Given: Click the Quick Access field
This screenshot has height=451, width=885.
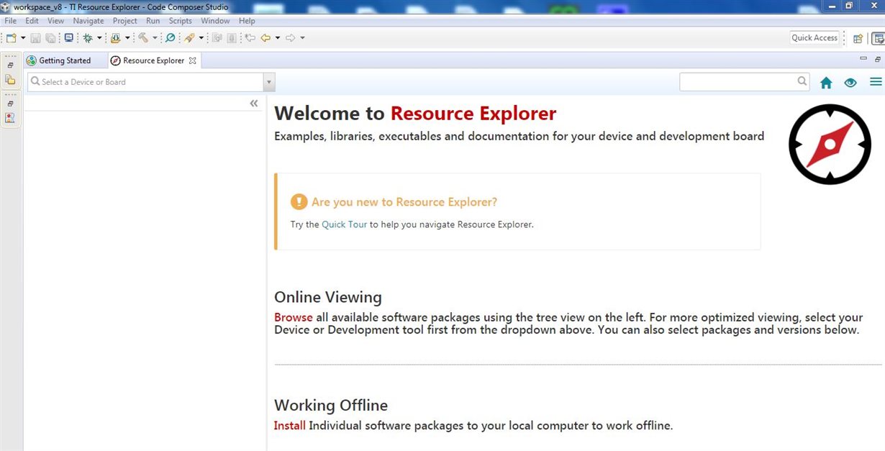Looking at the screenshot, I should (814, 38).
